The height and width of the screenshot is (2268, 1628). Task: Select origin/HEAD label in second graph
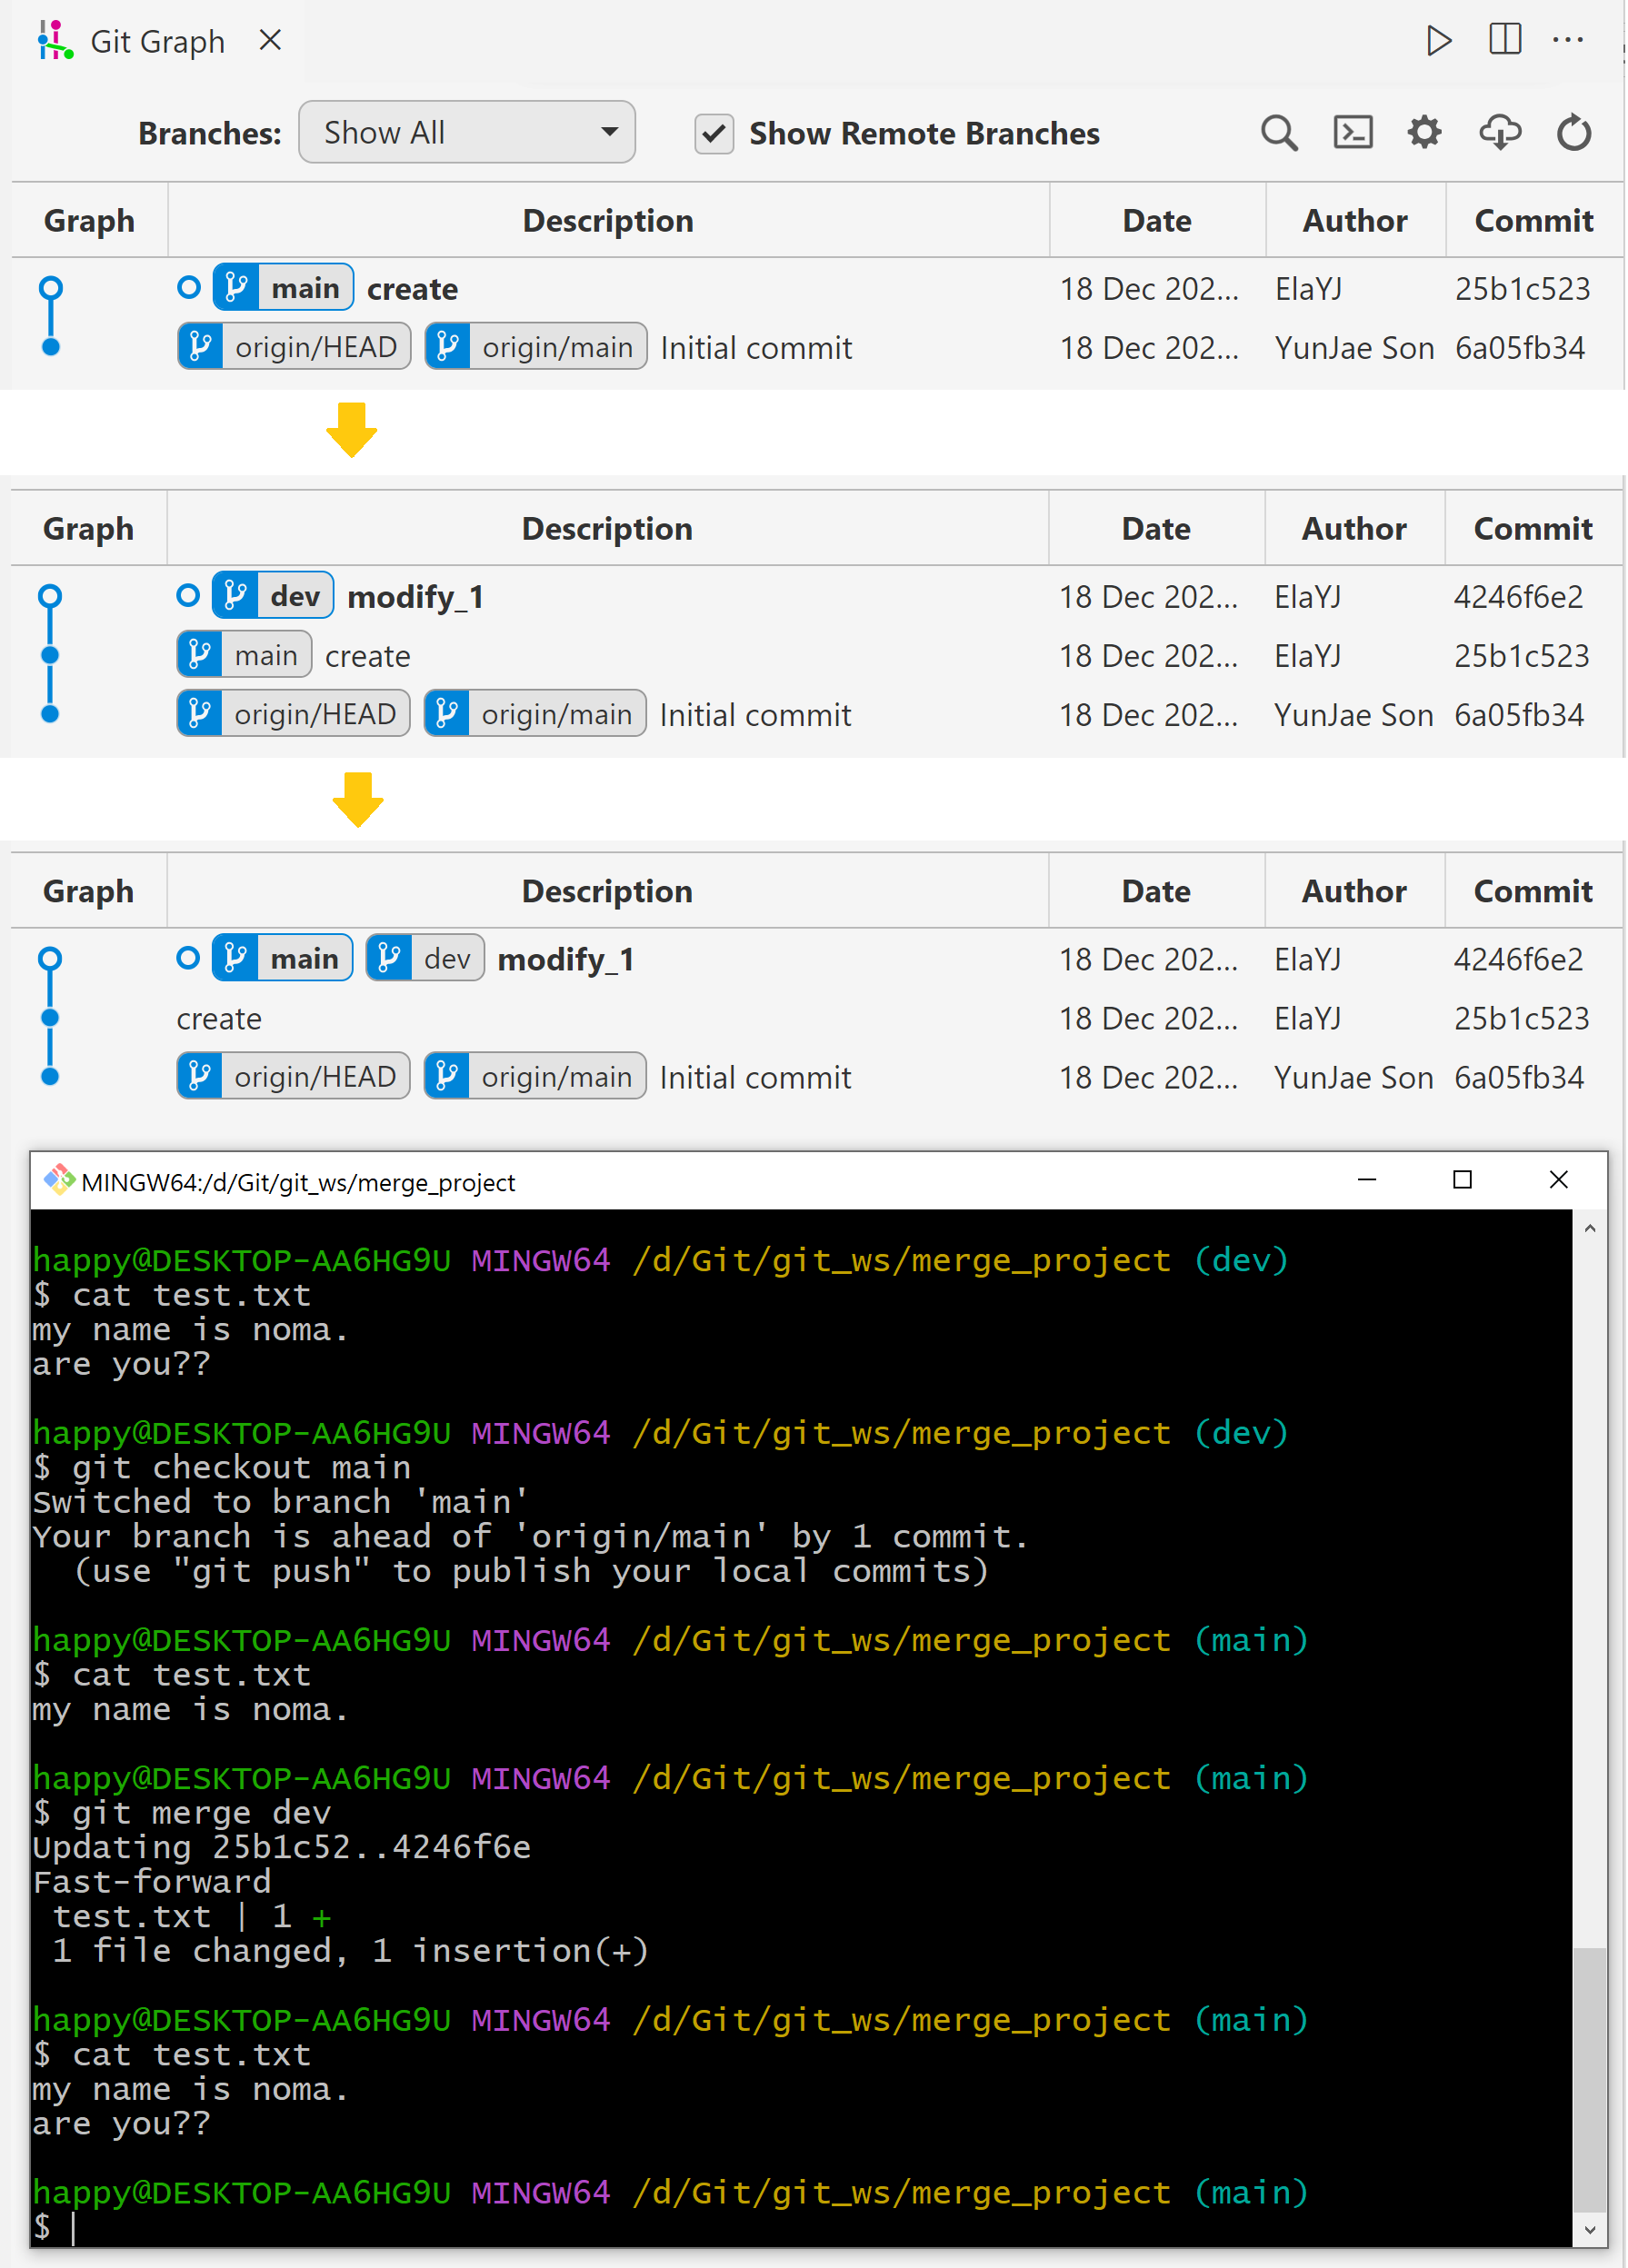click(294, 714)
